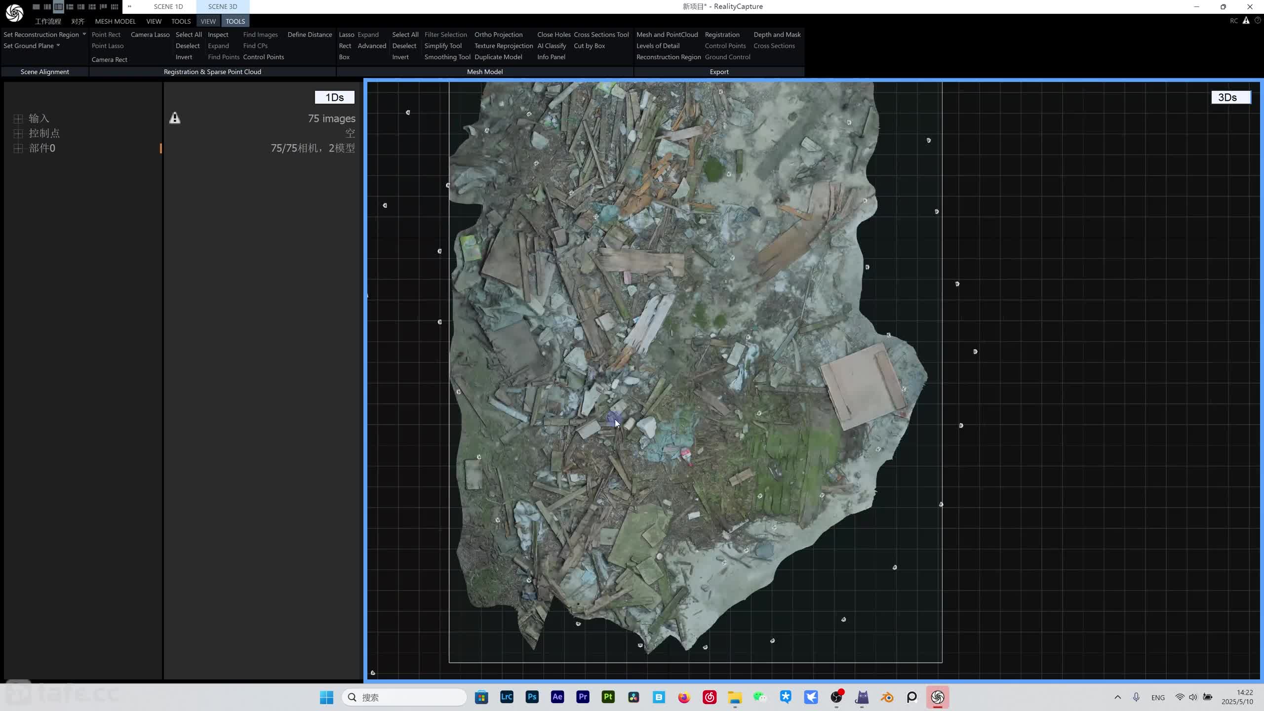Launch After Effects from taskbar

(557, 697)
